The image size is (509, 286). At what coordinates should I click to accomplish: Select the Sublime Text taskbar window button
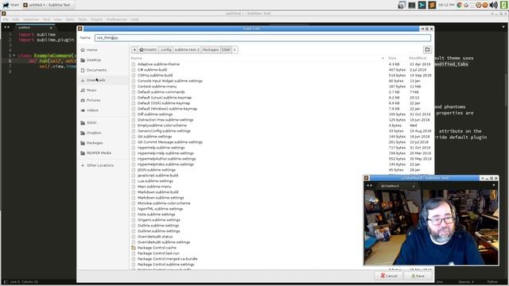tap(48, 5)
